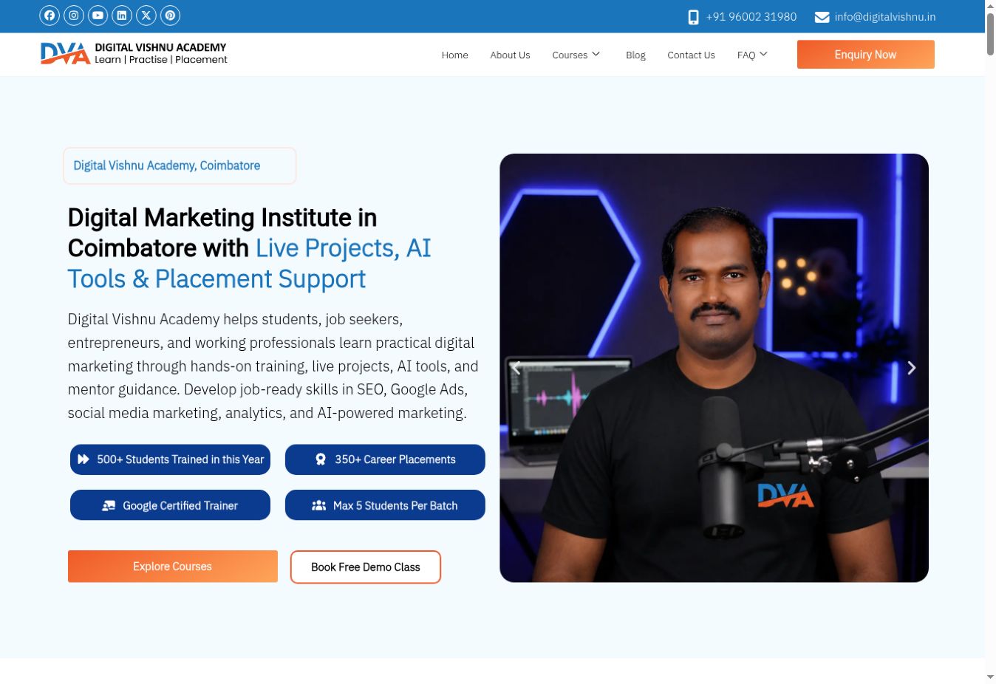The height and width of the screenshot is (684, 996).
Task: Open the X (Twitter) social icon
Action: (x=146, y=16)
